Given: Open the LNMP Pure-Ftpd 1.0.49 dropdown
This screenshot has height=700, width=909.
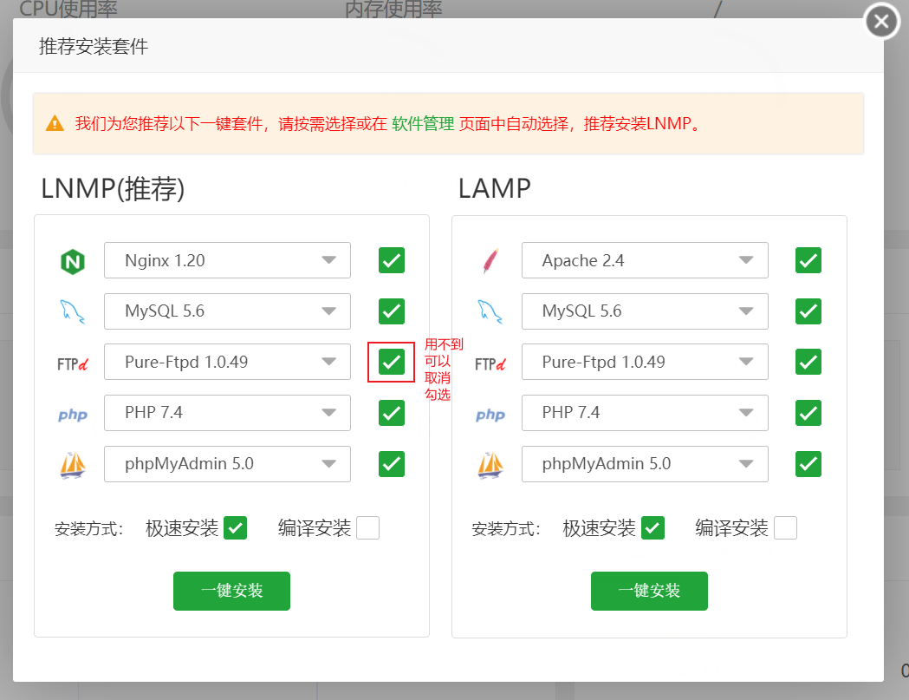Looking at the screenshot, I should (227, 363).
